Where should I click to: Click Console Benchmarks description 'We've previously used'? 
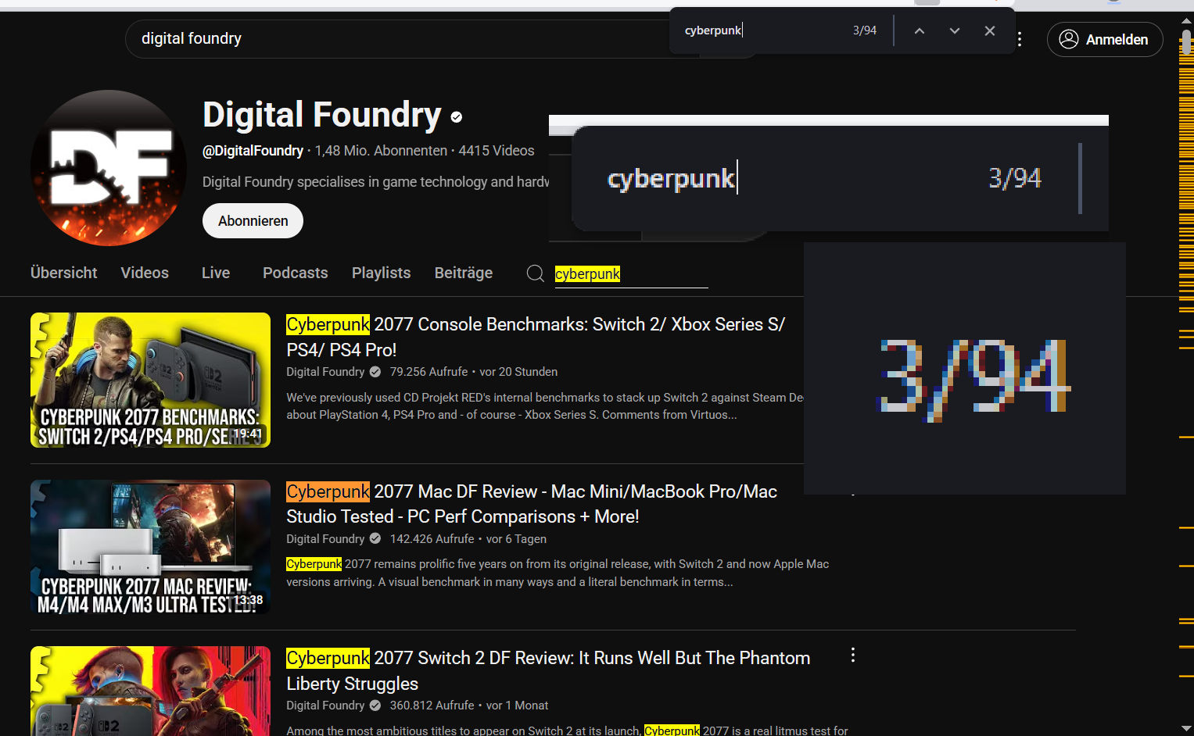[x=545, y=406]
